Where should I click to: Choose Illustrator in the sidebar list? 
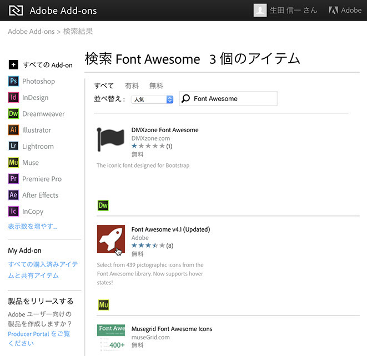pyautogui.click(x=37, y=130)
